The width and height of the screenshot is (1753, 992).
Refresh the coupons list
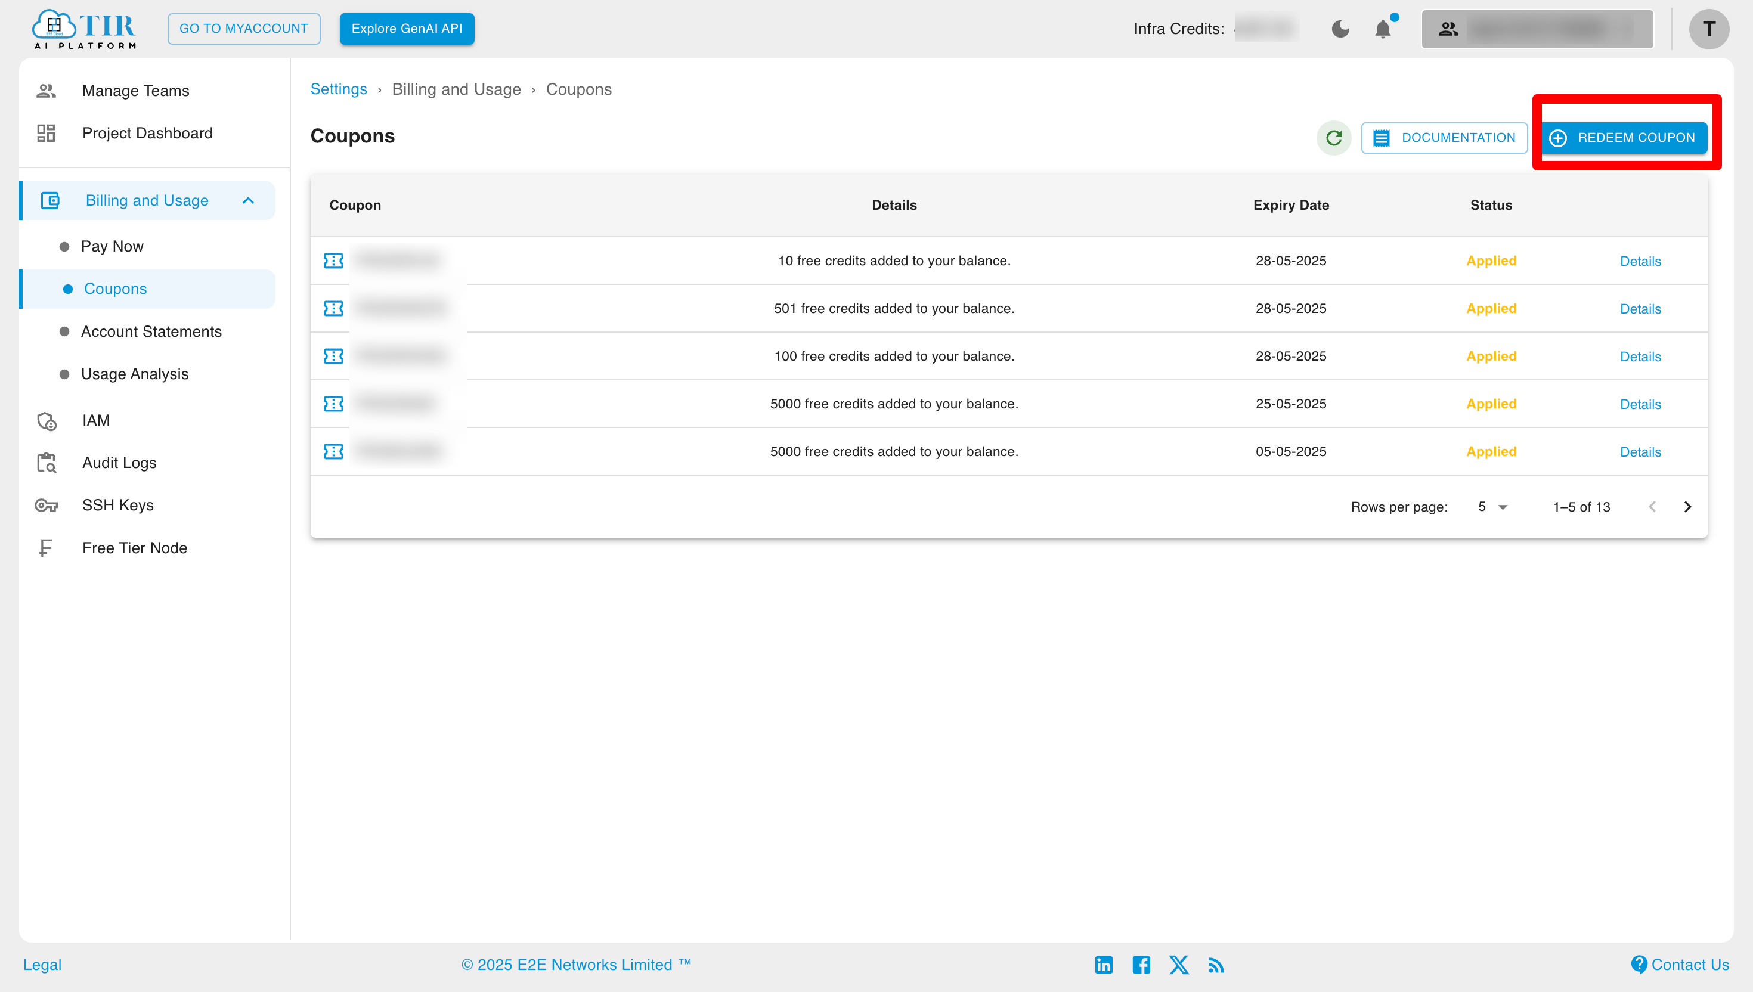(x=1333, y=138)
